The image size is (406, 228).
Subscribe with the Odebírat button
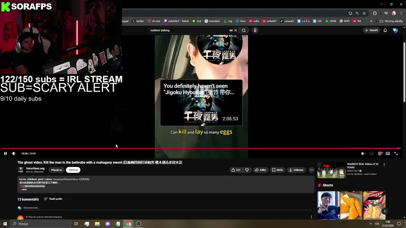pos(73,170)
